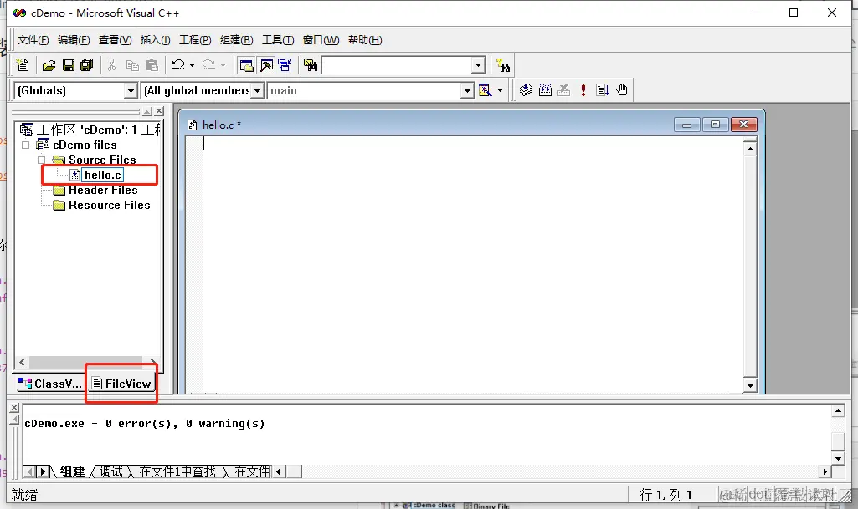Click the hello.c document window icon
The height and width of the screenshot is (509, 858).
tap(192, 125)
